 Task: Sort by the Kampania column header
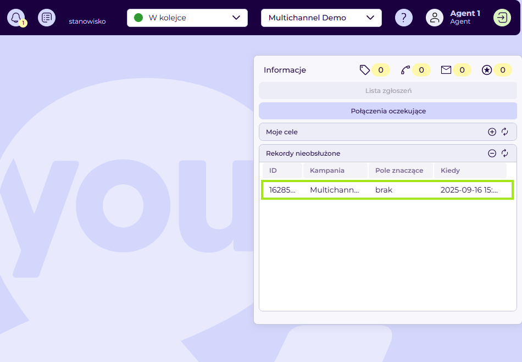point(335,171)
